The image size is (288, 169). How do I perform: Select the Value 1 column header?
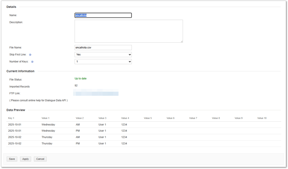[45, 118]
